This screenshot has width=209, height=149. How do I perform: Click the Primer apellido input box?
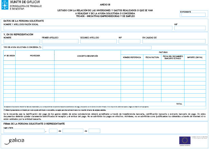[x=60, y=41]
